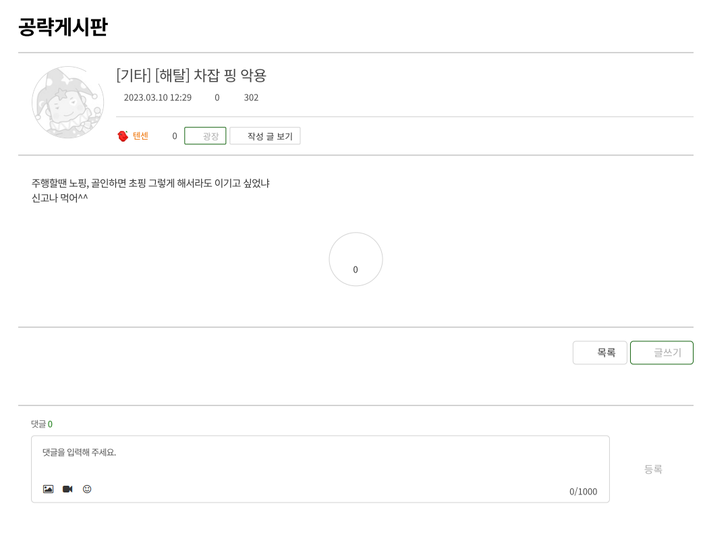Click the red pepper badge next to 텐센
The height and width of the screenshot is (539, 703).
pyautogui.click(x=122, y=135)
